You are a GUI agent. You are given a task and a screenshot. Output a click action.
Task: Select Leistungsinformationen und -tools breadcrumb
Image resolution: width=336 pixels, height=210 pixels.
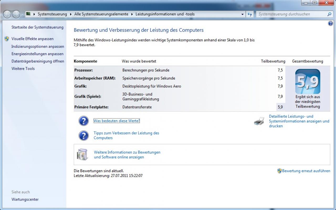[165, 14]
